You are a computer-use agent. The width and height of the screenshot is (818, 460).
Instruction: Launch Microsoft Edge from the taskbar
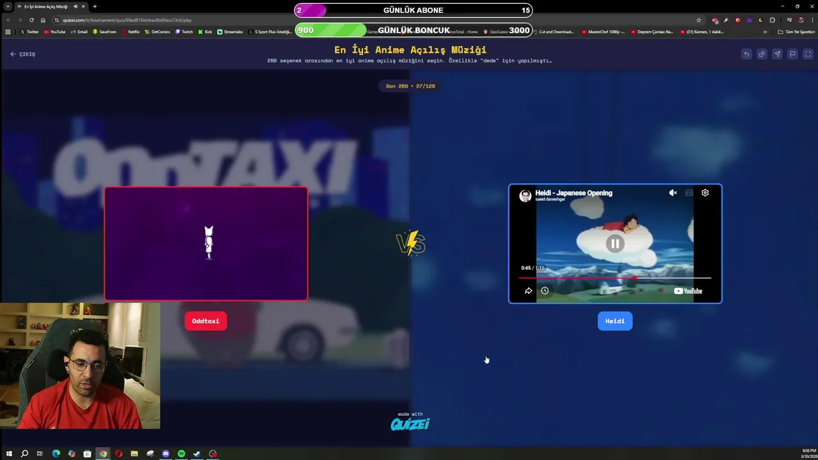(x=56, y=454)
